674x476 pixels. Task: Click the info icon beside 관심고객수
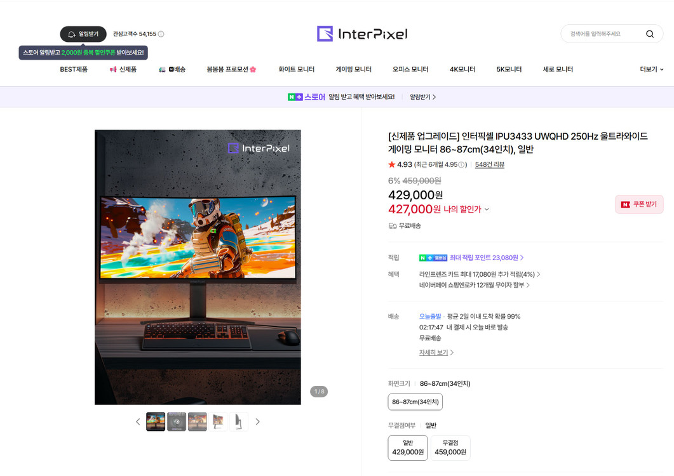tap(161, 34)
